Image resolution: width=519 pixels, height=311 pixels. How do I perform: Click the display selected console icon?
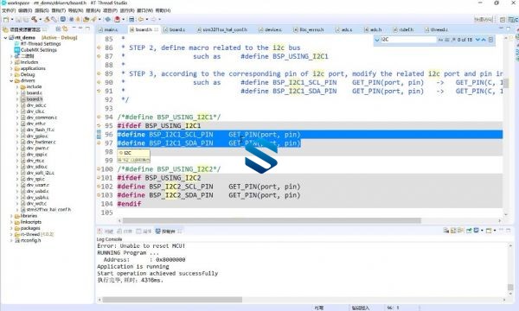pyautogui.click(x=476, y=231)
